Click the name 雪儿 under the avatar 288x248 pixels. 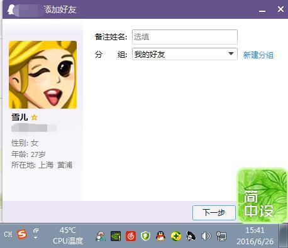19,117
